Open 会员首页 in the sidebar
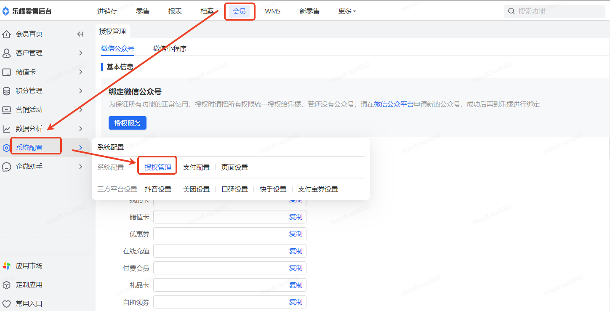The height and width of the screenshot is (311, 610). (29, 34)
